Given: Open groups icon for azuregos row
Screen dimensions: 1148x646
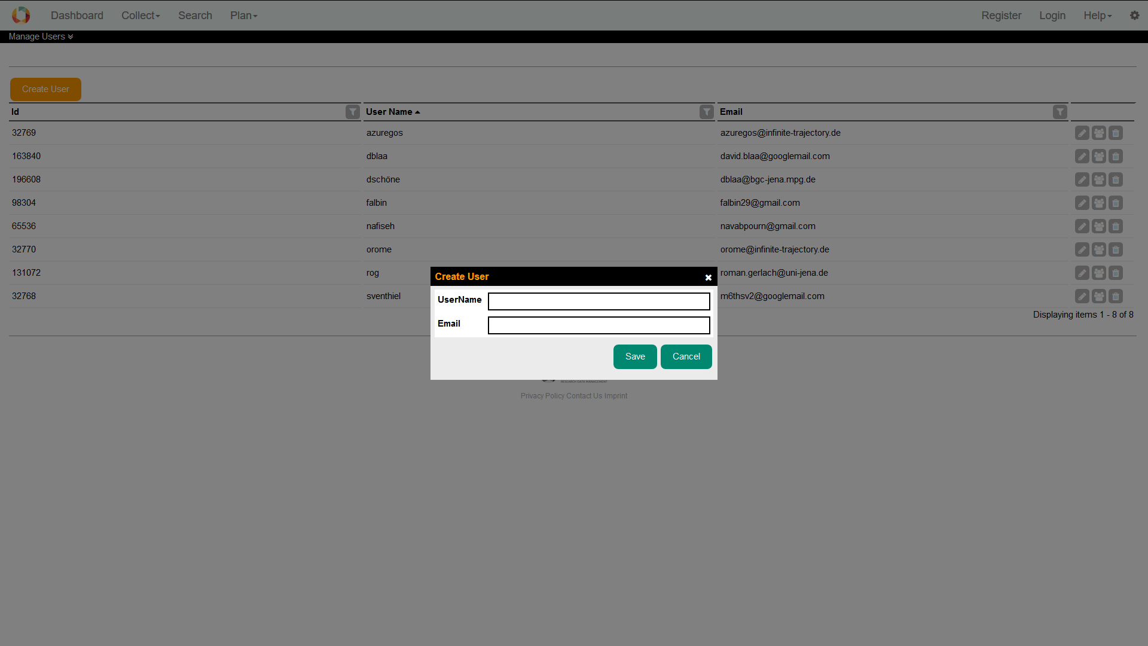Looking at the screenshot, I should pos(1098,133).
